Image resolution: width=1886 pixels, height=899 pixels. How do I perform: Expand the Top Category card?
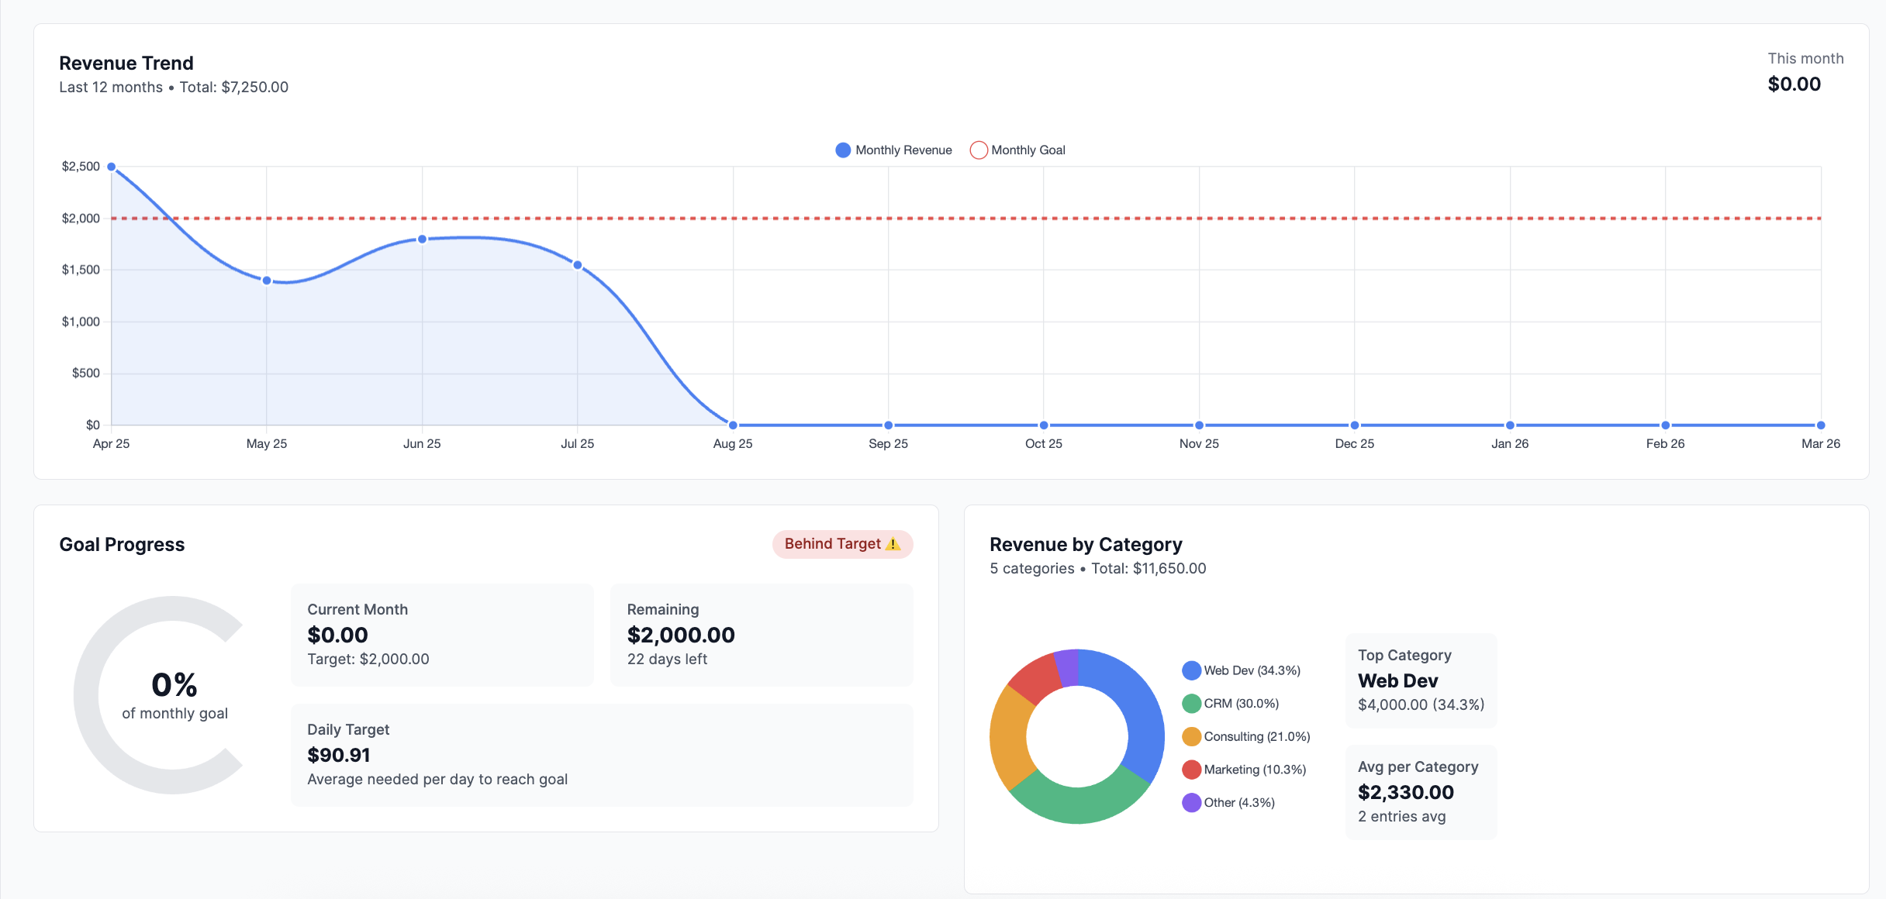(1421, 680)
